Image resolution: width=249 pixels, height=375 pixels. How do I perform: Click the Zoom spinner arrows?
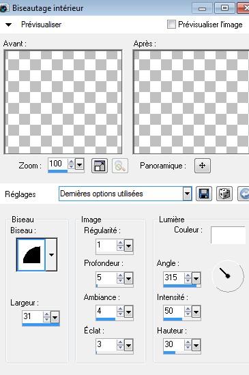tap(71, 164)
